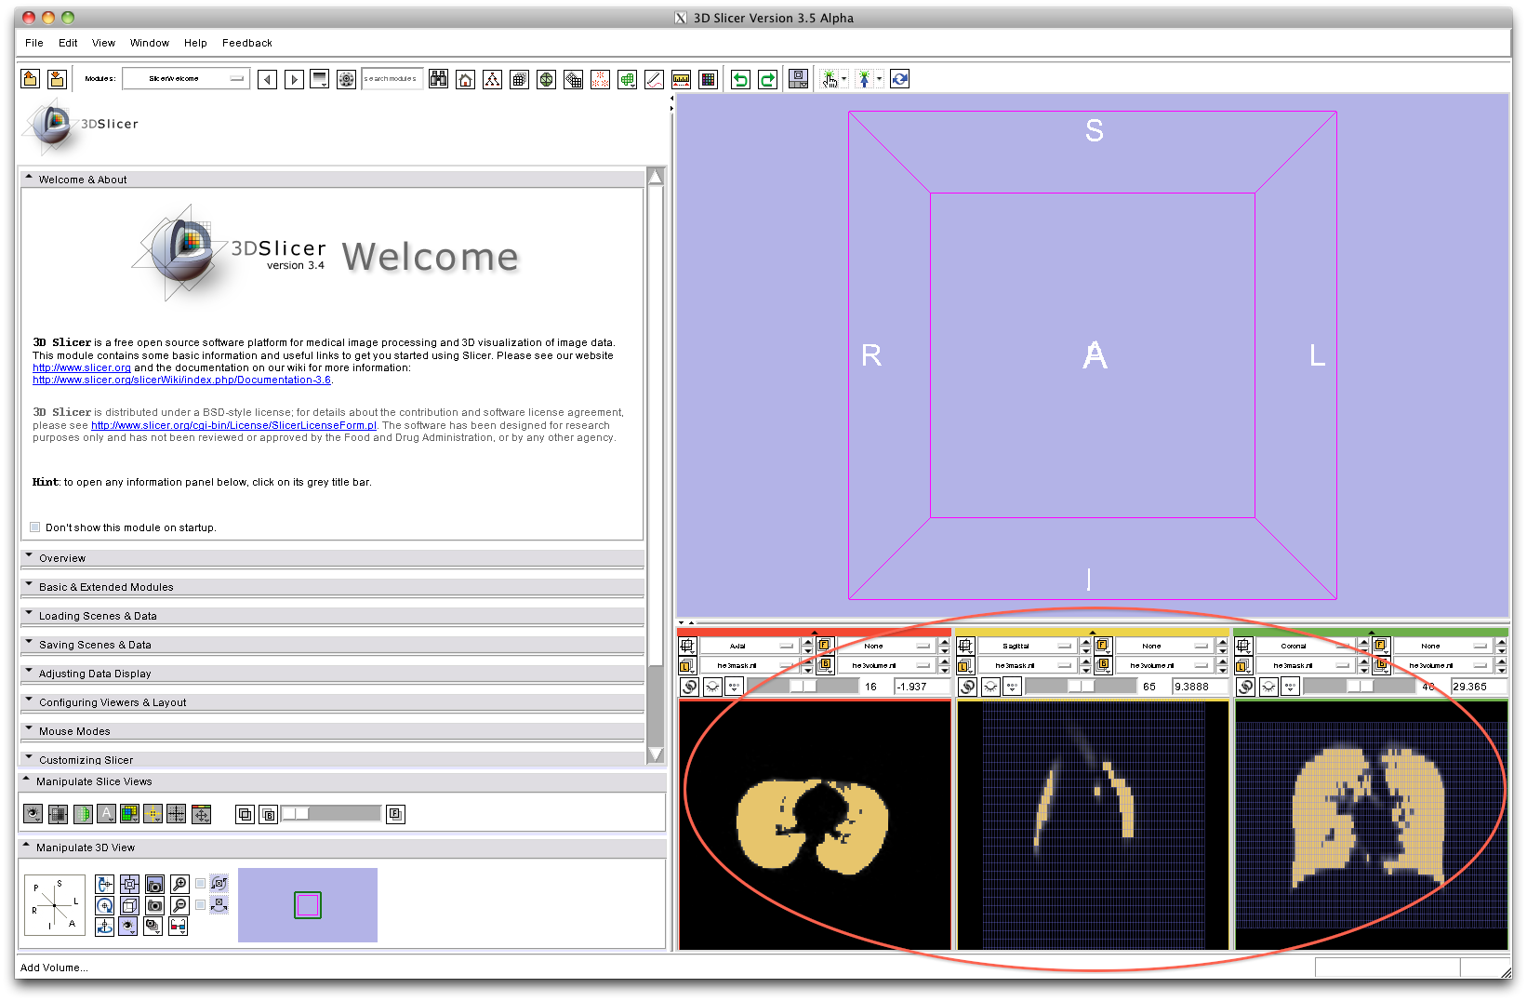Click the blue refresh icon in toolbar
This screenshot has height=1001, width=1527.
899,80
